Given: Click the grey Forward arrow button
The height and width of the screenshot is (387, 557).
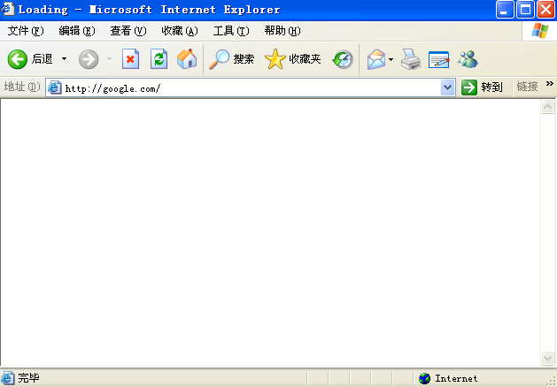Looking at the screenshot, I should (89, 59).
